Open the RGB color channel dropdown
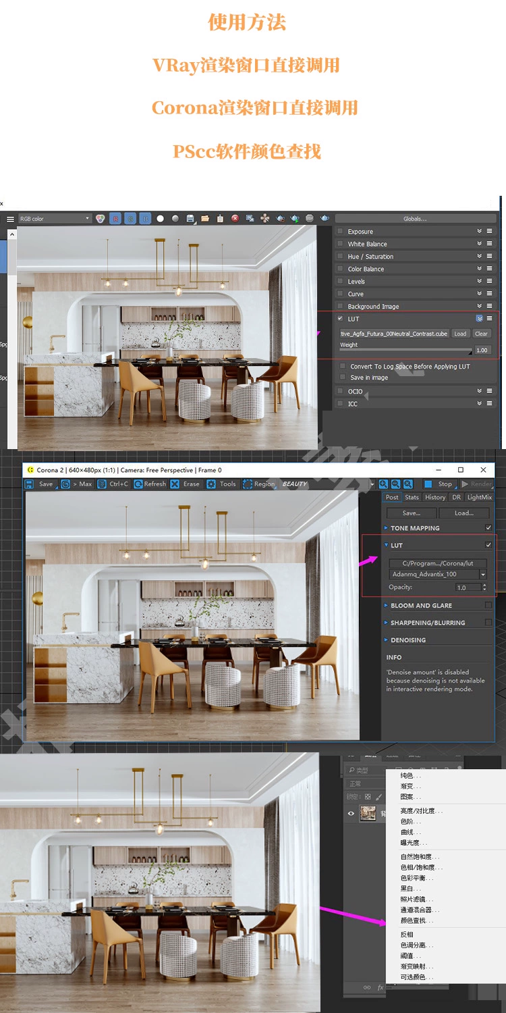 (54, 219)
